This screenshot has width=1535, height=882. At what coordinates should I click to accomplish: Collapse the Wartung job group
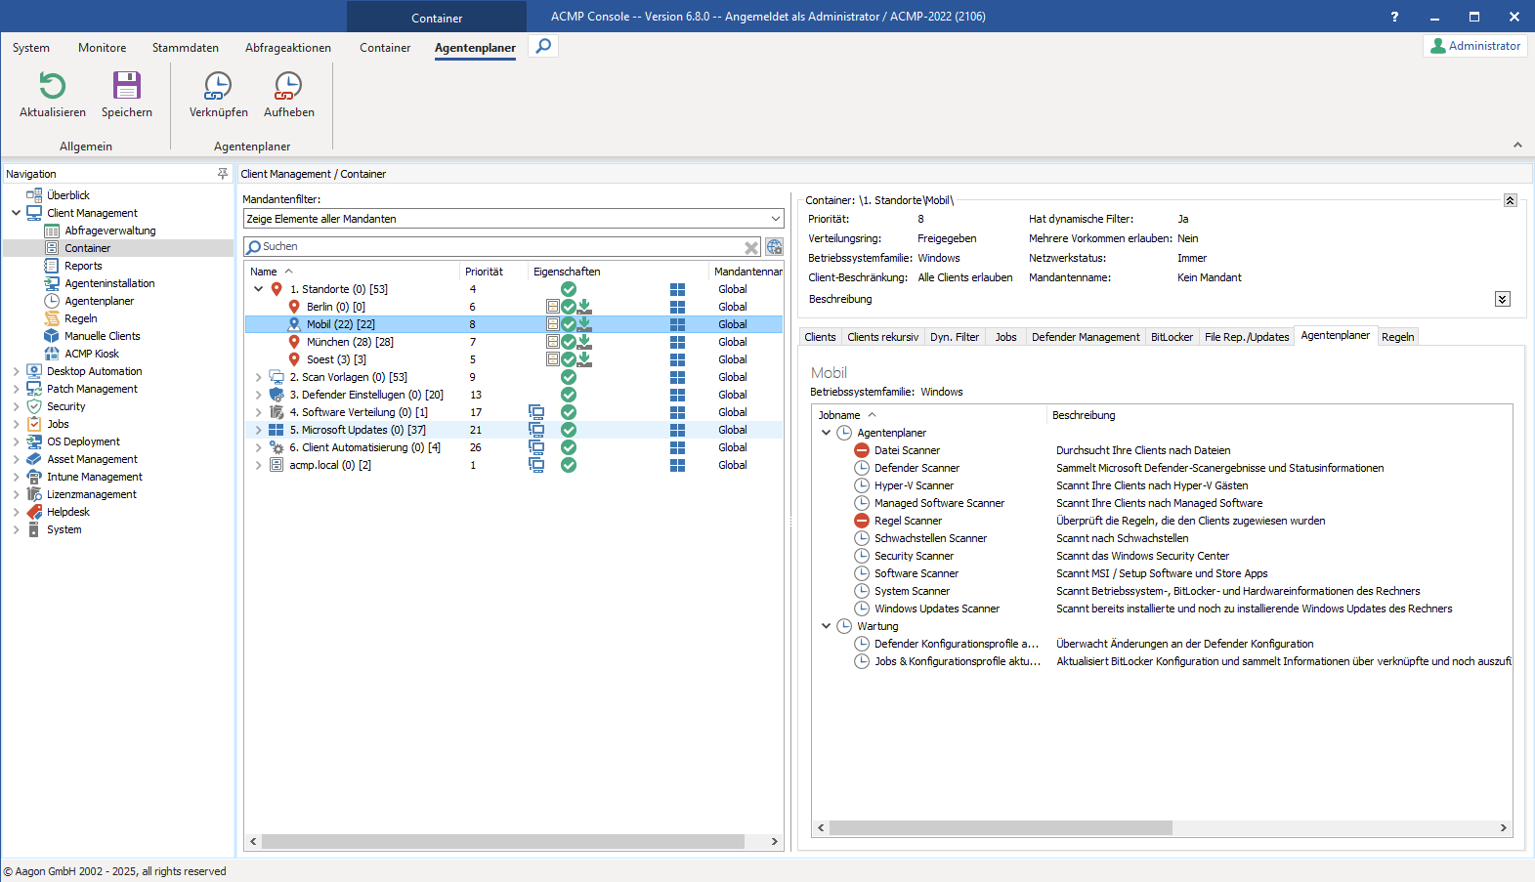click(827, 626)
